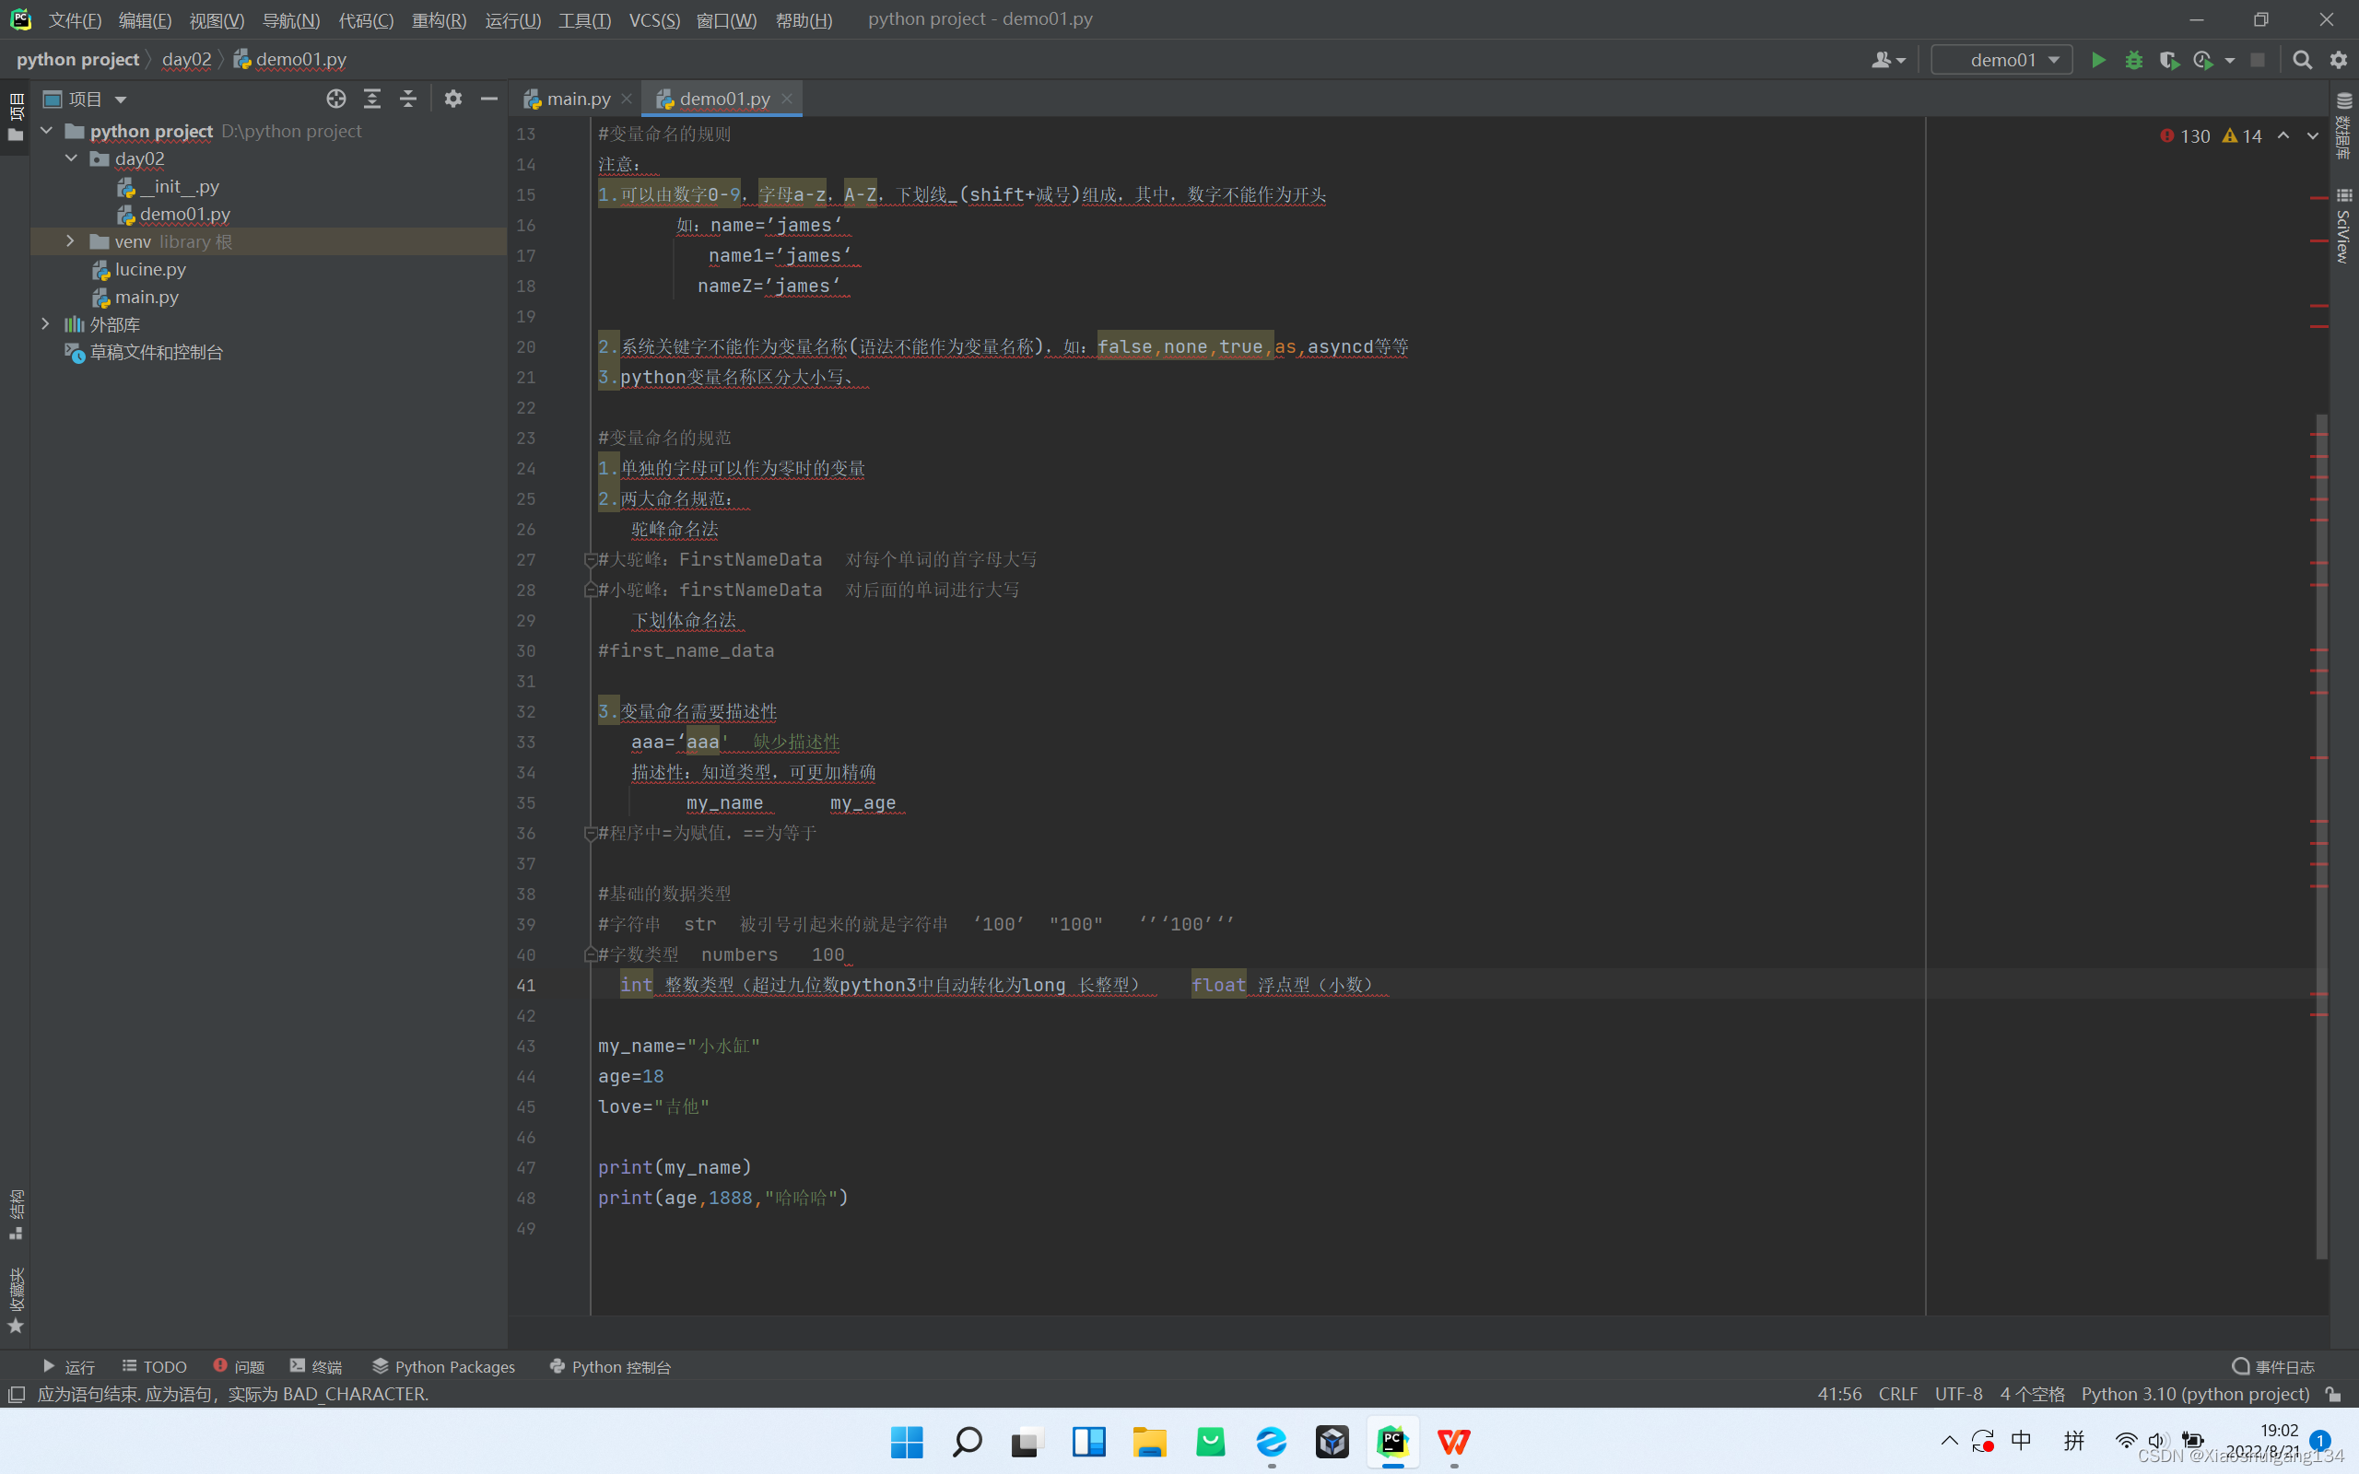Click the CRLF line separator in status bar
This screenshot has width=2359, height=1474.
(x=1897, y=1394)
